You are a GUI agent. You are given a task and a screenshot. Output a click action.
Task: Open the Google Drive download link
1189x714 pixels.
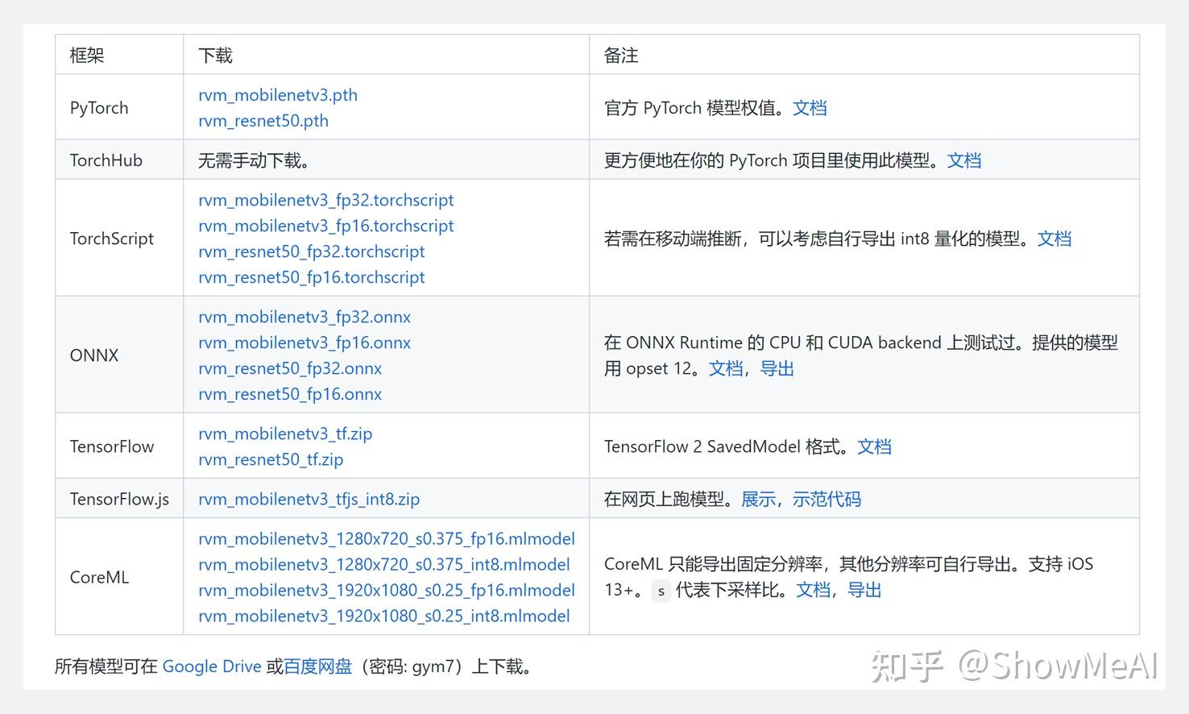(211, 666)
